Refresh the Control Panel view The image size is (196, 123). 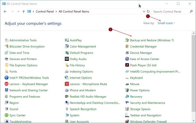pyautogui.click(x=148, y=11)
